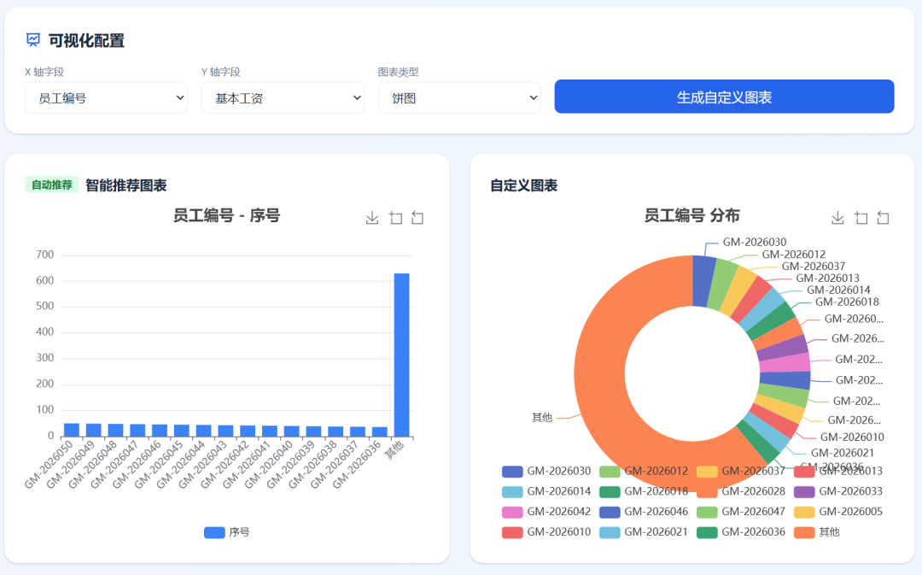The width and height of the screenshot is (922, 575).
Task: Click the Y 轴字段 field label
Action: pos(221,72)
